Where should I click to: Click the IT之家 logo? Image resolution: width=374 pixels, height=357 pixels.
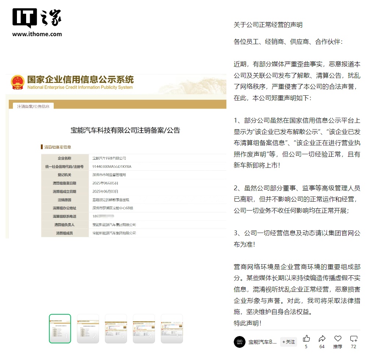37,18
